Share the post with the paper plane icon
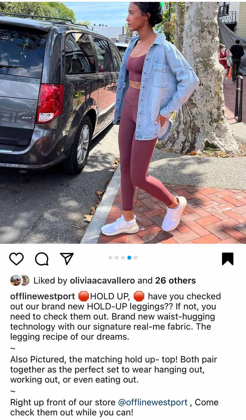Screen dimensions: 246x420 point(67,259)
